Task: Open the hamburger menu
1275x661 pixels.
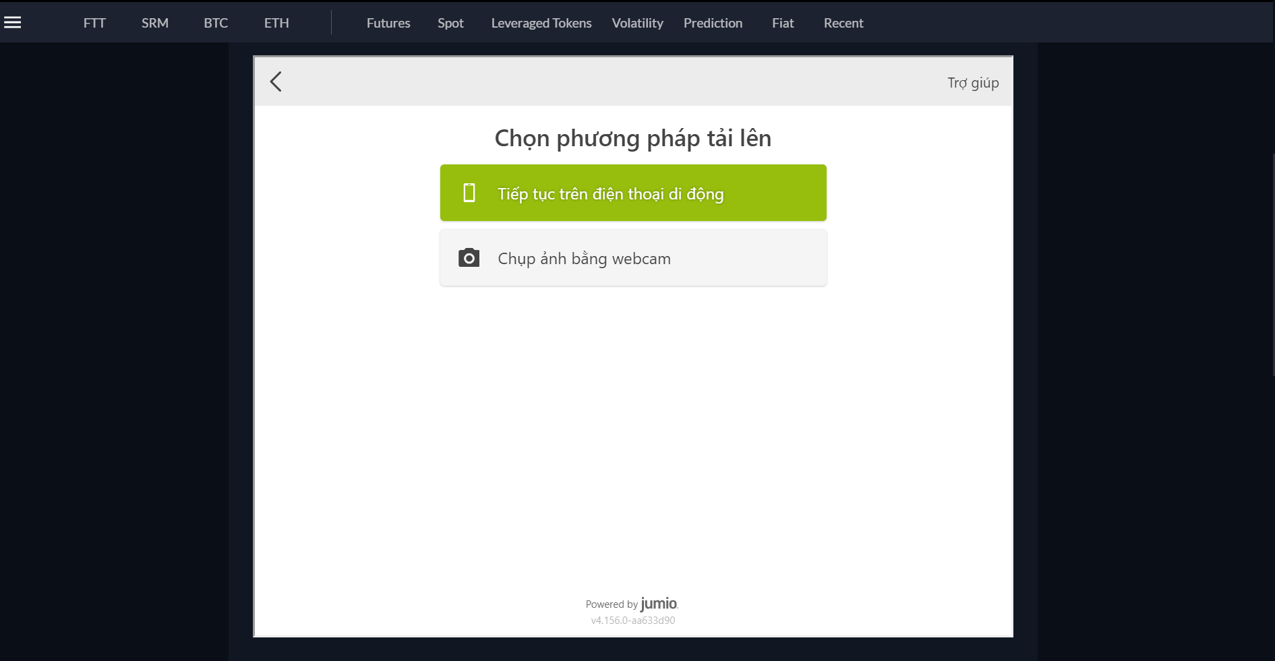Action: (13, 23)
